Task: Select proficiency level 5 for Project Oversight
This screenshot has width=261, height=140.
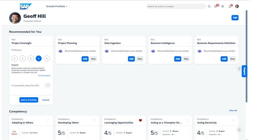Action: point(47,59)
